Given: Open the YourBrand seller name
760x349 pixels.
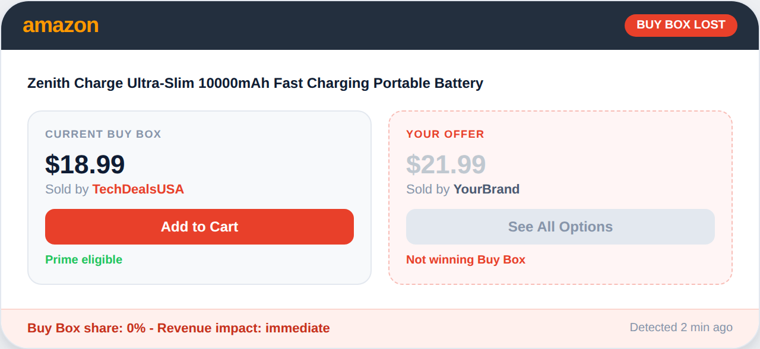Looking at the screenshot, I should [x=486, y=189].
